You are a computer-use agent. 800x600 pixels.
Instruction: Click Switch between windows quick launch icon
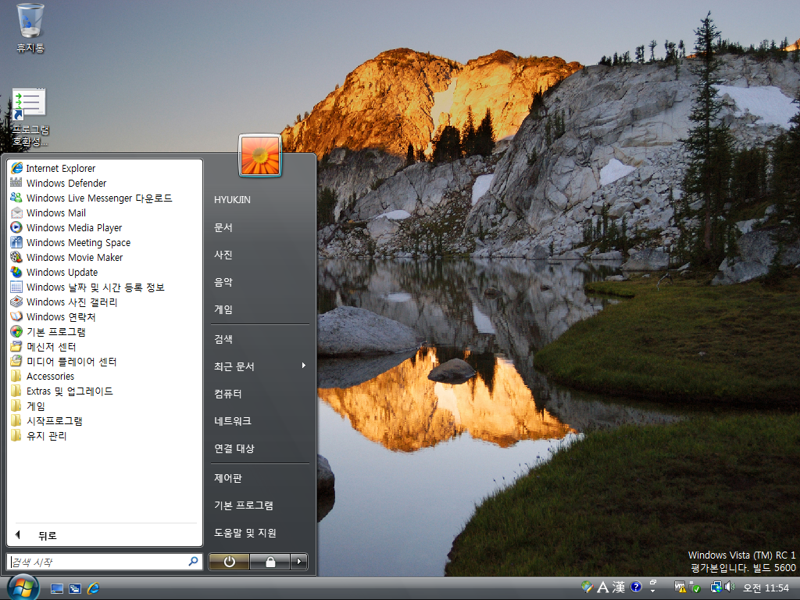(x=75, y=589)
